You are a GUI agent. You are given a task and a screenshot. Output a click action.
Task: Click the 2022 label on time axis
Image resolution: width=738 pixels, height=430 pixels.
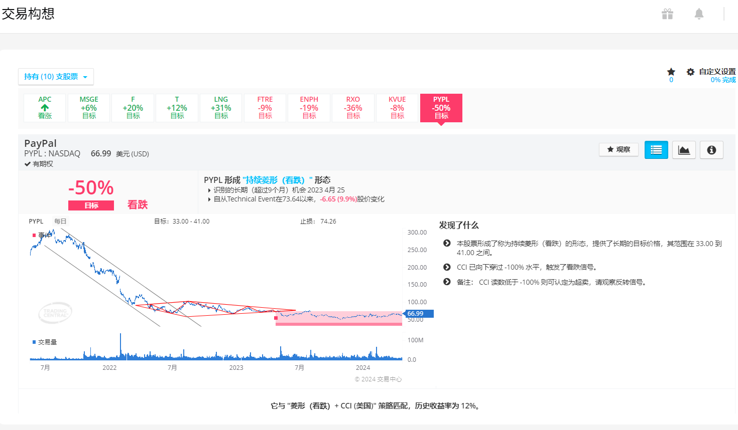(x=109, y=367)
